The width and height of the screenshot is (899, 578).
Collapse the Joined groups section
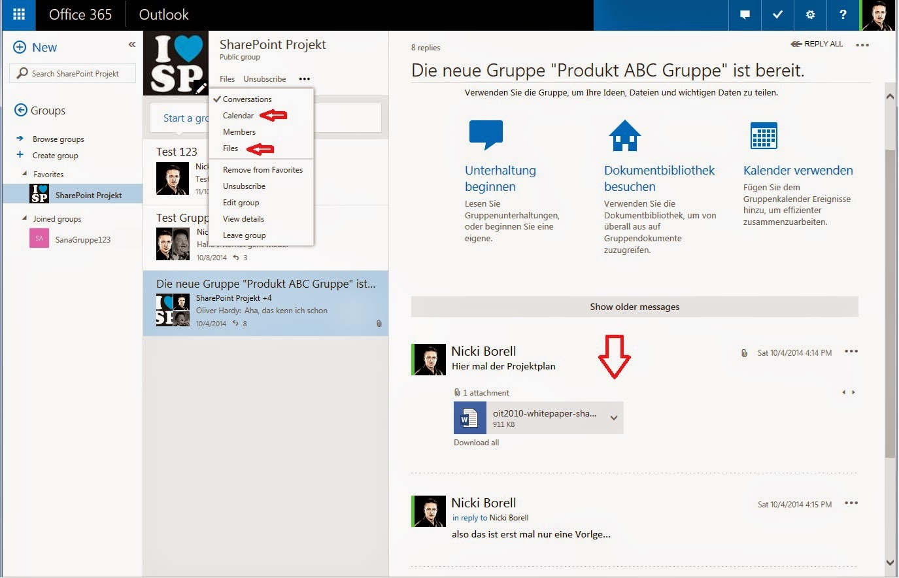click(25, 218)
